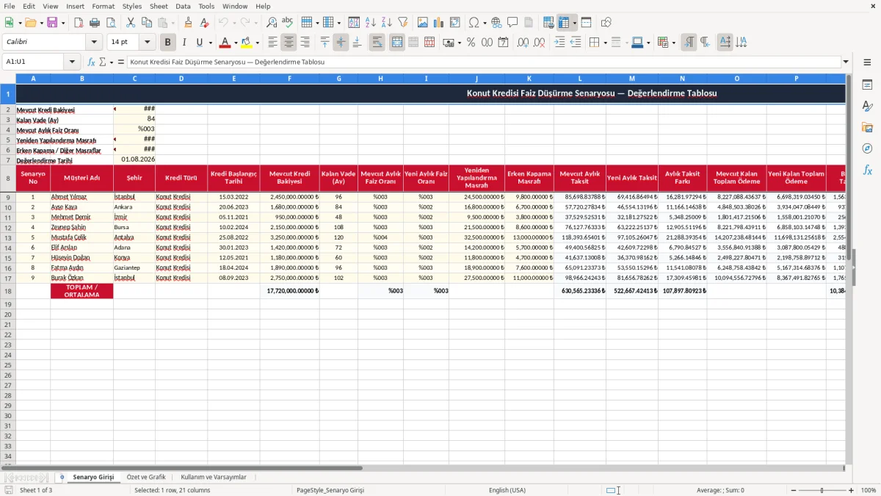Merge and center cells icon
Screen dimensions: 881x496
pos(397,43)
